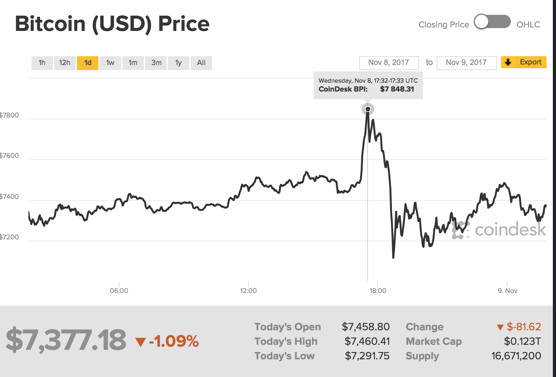Choose the active 1d range button

[88, 63]
